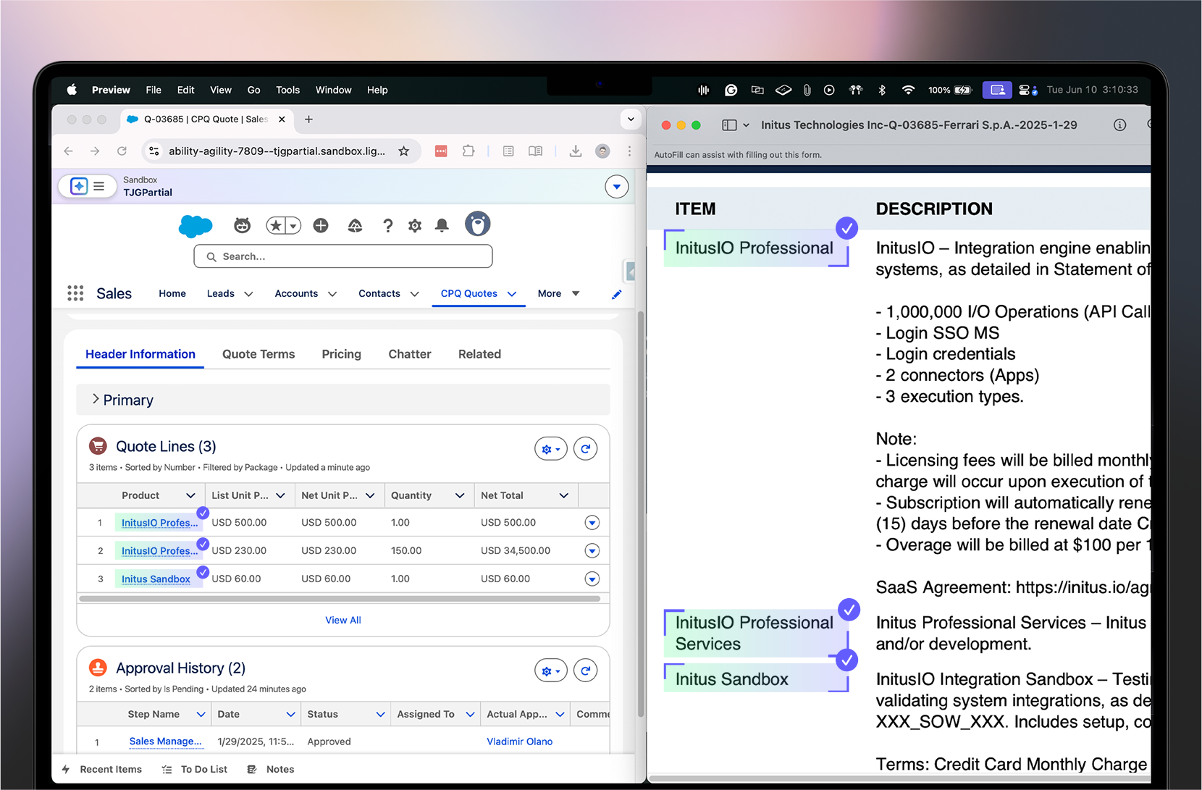
Task: Open row actions for Initus Sandbox line
Action: [x=592, y=579]
